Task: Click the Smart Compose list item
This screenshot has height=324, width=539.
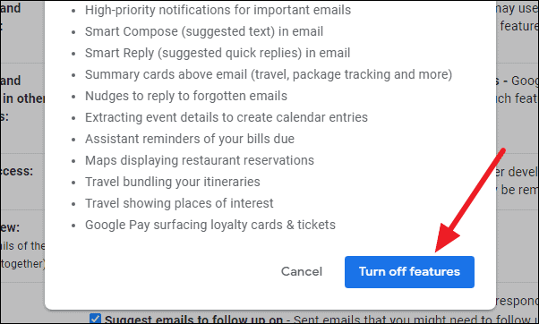Action: 204,31
